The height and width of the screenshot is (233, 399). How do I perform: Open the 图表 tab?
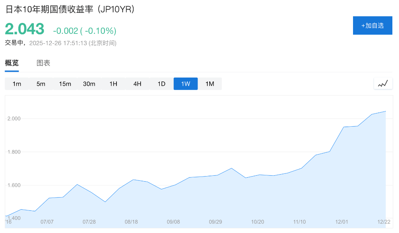[x=43, y=63]
